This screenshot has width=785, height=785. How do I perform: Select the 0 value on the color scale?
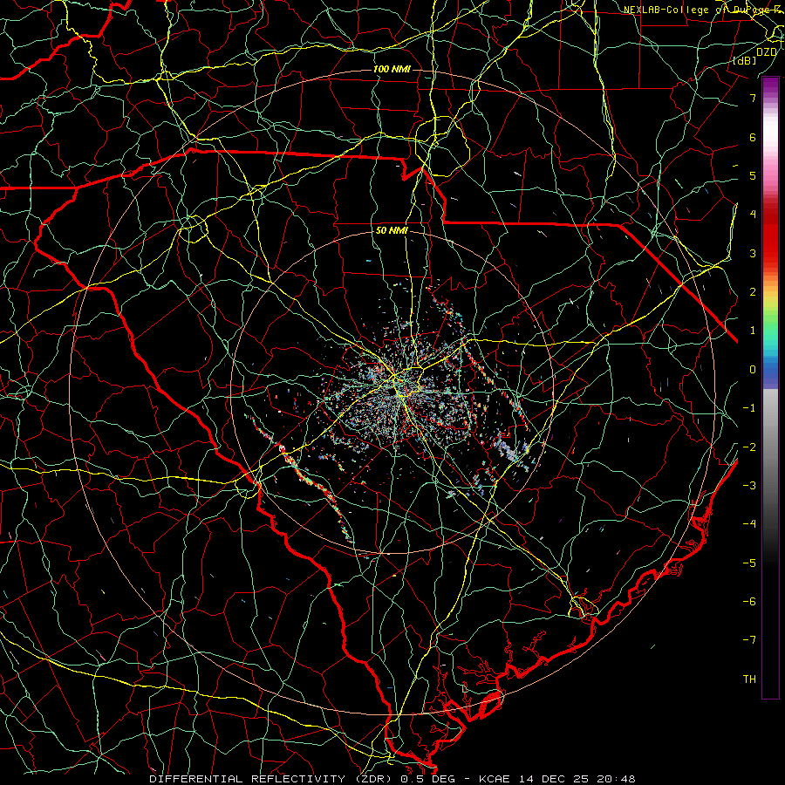coord(753,370)
